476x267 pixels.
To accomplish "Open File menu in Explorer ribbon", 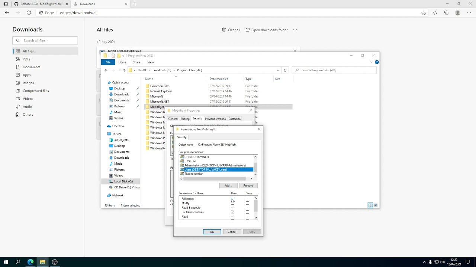I will pyautogui.click(x=108, y=62).
